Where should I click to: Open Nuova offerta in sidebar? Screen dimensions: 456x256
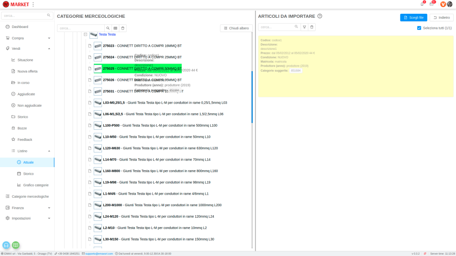point(27,71)
